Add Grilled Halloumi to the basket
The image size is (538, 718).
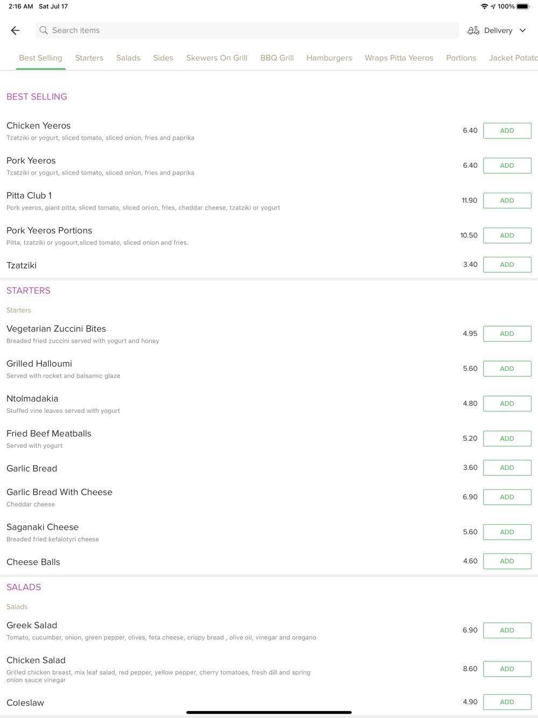(507, 369)
